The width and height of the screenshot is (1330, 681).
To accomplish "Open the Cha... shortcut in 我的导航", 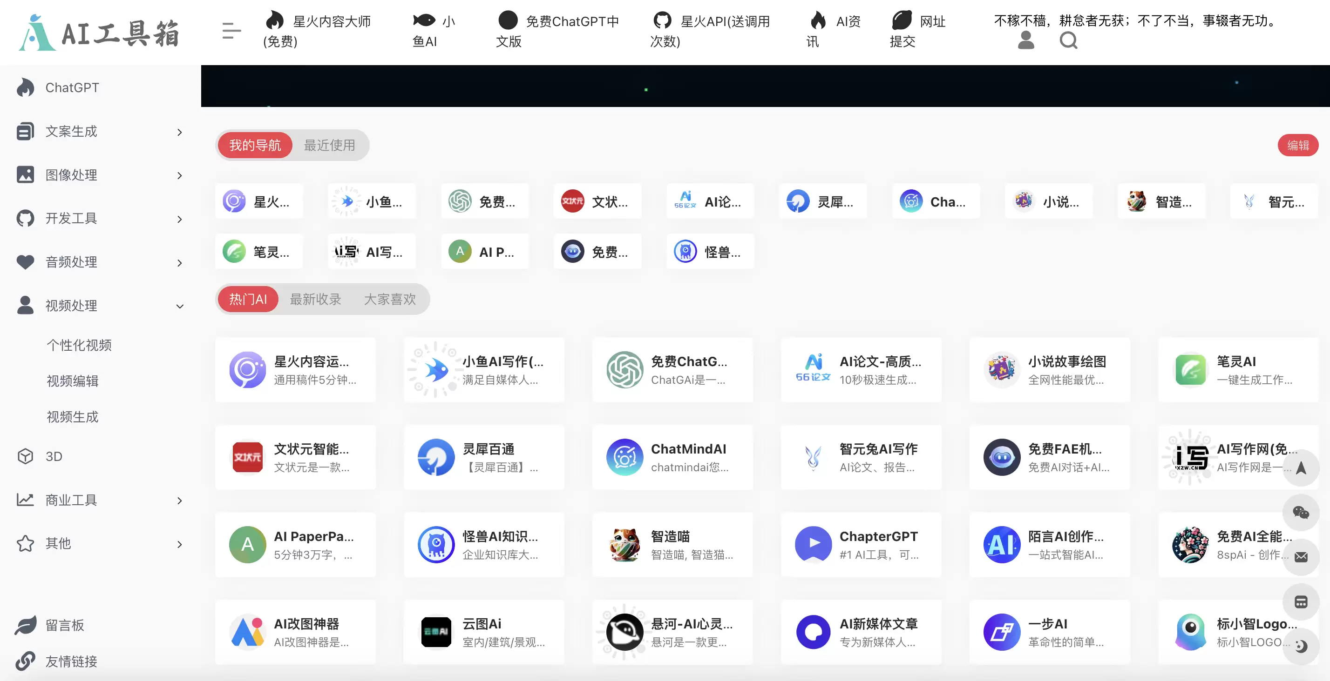I will [x=936, y=201].
